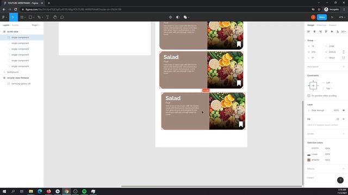Add auto layout with the plus icon
The height and width of the screenshot is (195, 348).
tap(344, 67)
